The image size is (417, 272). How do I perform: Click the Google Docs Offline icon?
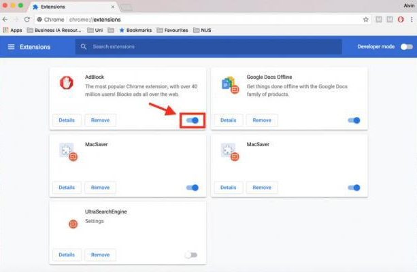pos(231,85)
